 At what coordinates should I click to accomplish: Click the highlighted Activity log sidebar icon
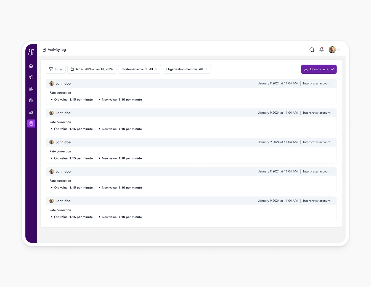pos(31,124)
